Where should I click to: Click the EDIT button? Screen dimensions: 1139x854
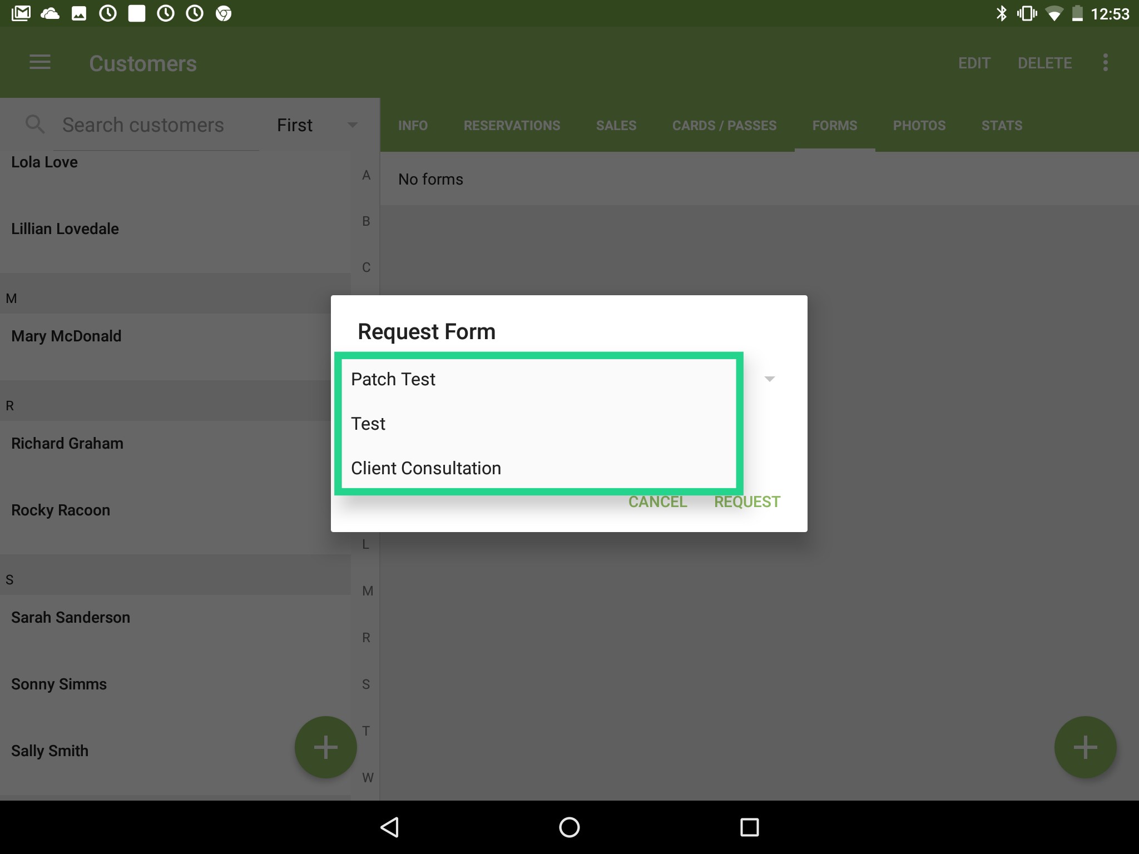[974, 63]
